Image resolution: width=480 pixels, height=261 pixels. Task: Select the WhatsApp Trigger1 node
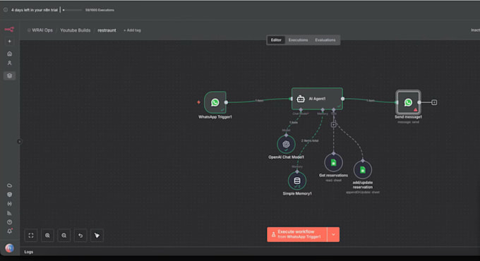(215, 102)
